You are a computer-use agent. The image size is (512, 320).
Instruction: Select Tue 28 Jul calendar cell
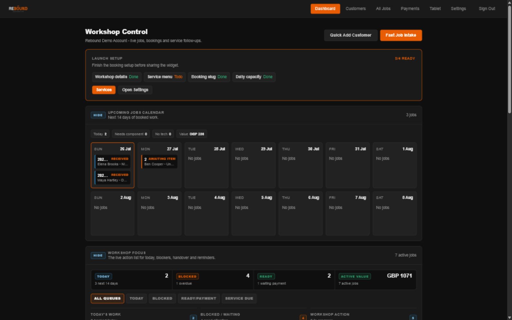[206, 165]
